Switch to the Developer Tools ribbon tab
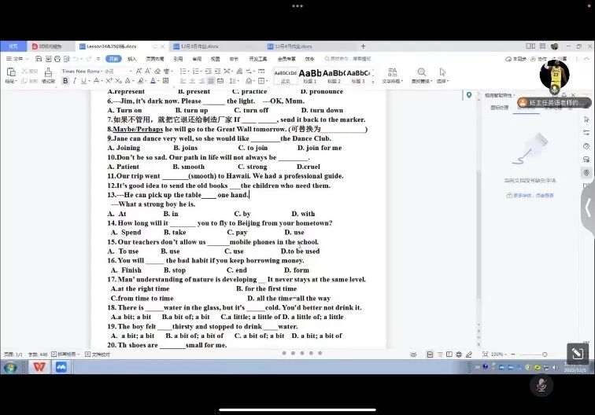Viewport: 595px width, 415px height. (258, 59)
